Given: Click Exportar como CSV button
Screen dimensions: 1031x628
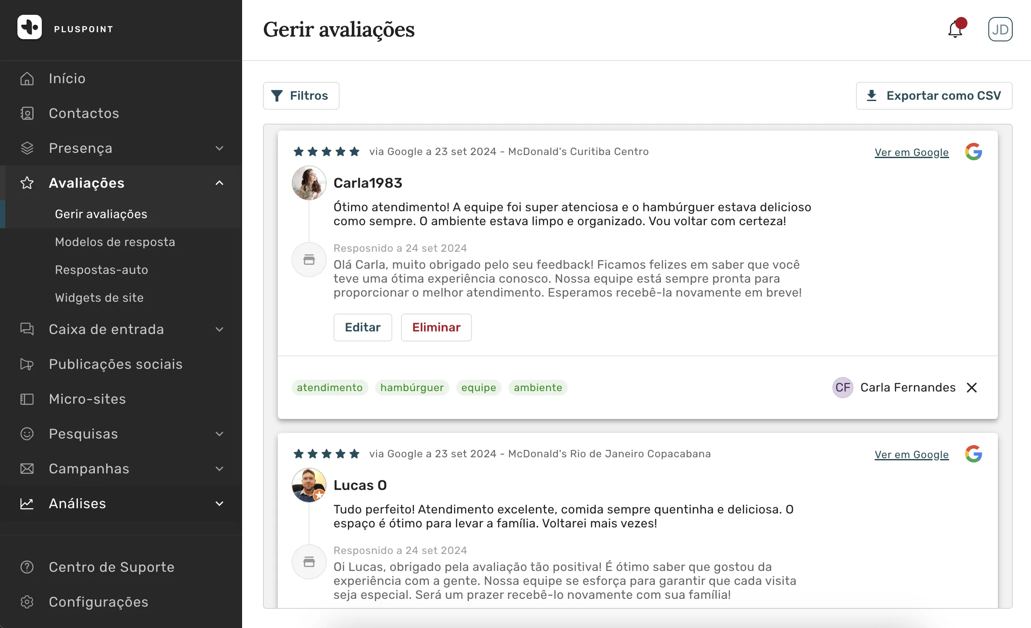Looking at the screenshot, I should pos(934,96).
